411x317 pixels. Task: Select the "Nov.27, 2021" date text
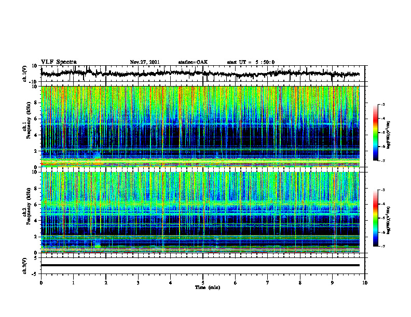[x=145, y=62]
